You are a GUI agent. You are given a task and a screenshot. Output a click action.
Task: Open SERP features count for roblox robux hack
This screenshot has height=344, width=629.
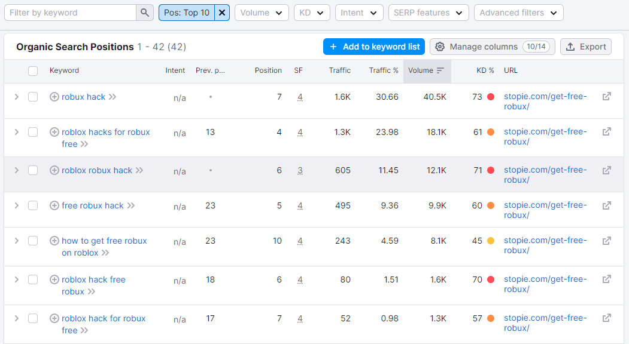300,170
